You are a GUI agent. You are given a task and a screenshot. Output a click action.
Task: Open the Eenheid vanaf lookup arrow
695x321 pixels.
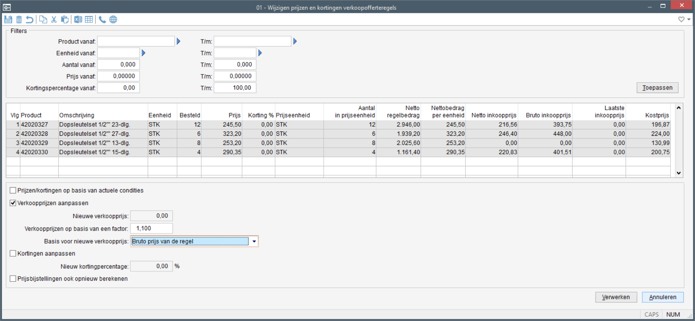143,53
